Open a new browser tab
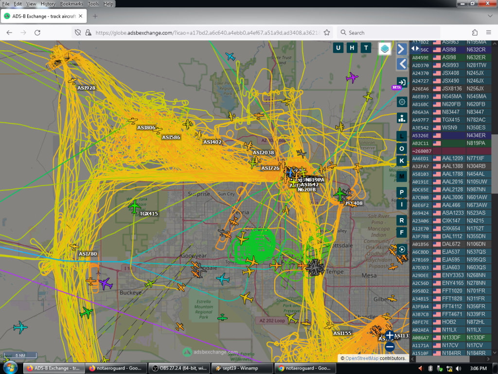This screenshot has height=374, width=498. click(x=95, y=16)
